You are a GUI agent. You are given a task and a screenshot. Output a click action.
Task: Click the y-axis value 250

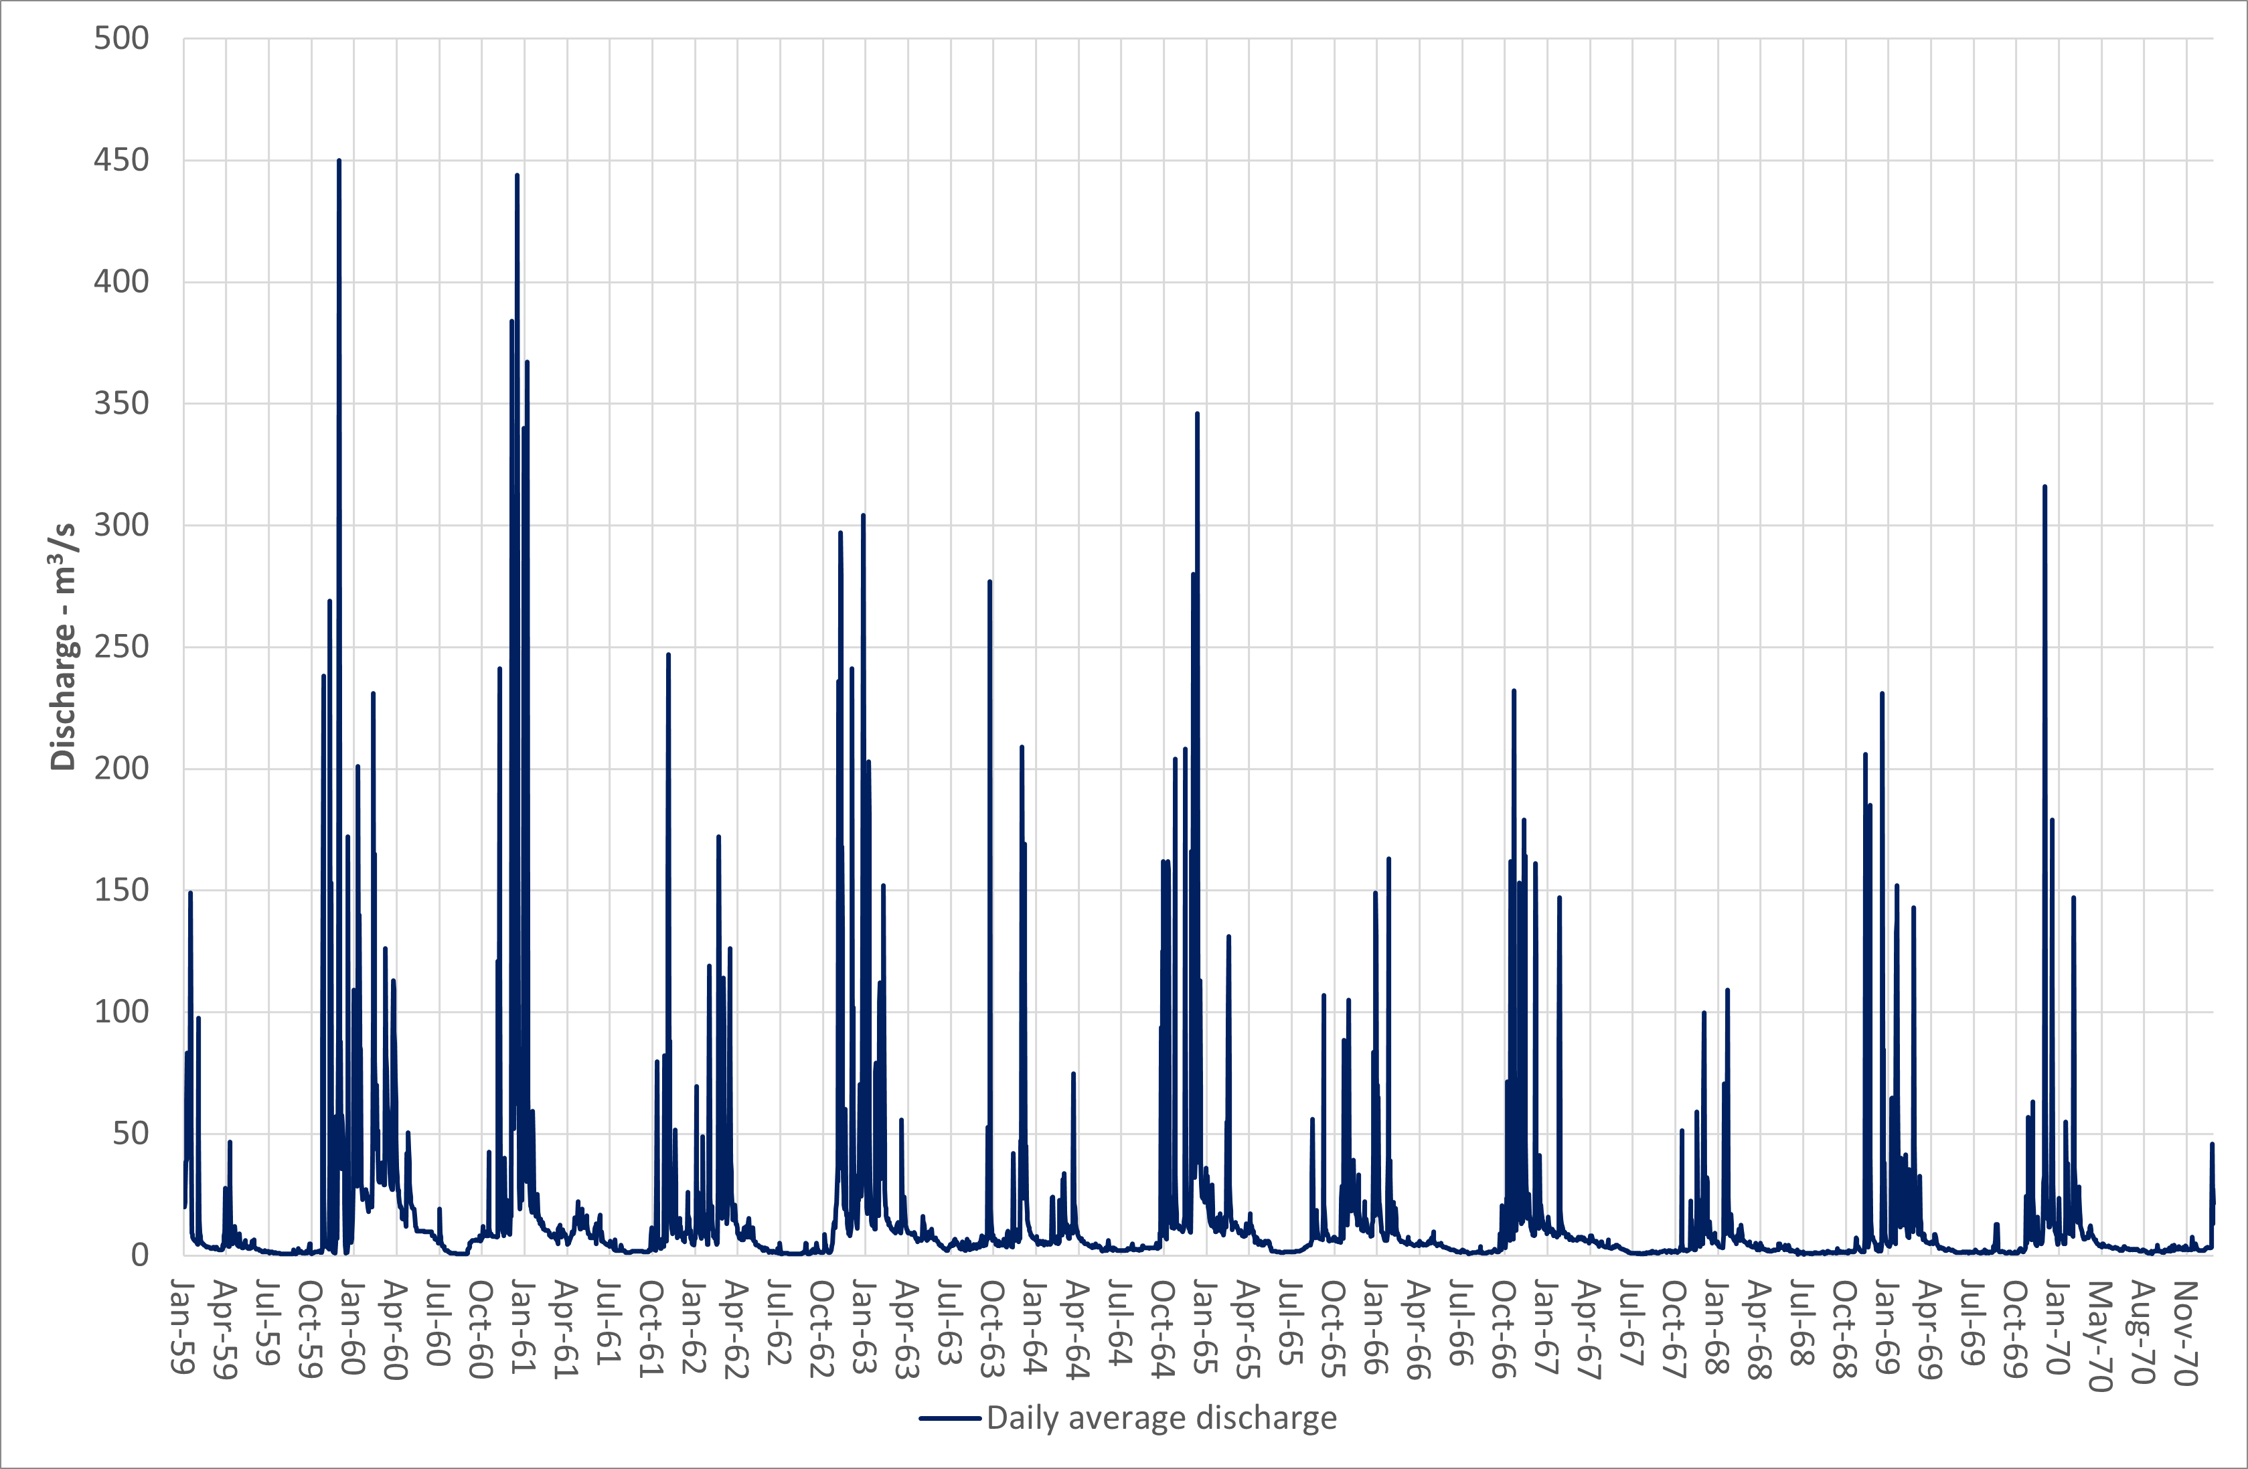pyautogui.click(x=122, y=647)
